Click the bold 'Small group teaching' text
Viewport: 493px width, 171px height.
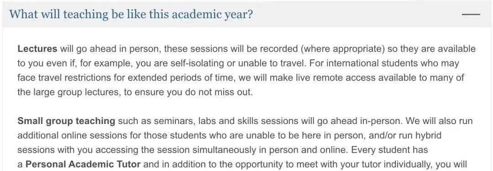pyautogui.click(x=66, y=121)
